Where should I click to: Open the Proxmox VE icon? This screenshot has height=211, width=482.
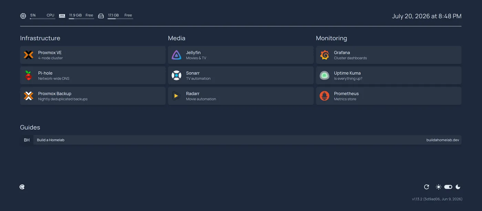pyautogui.click(x=29, y=55)
